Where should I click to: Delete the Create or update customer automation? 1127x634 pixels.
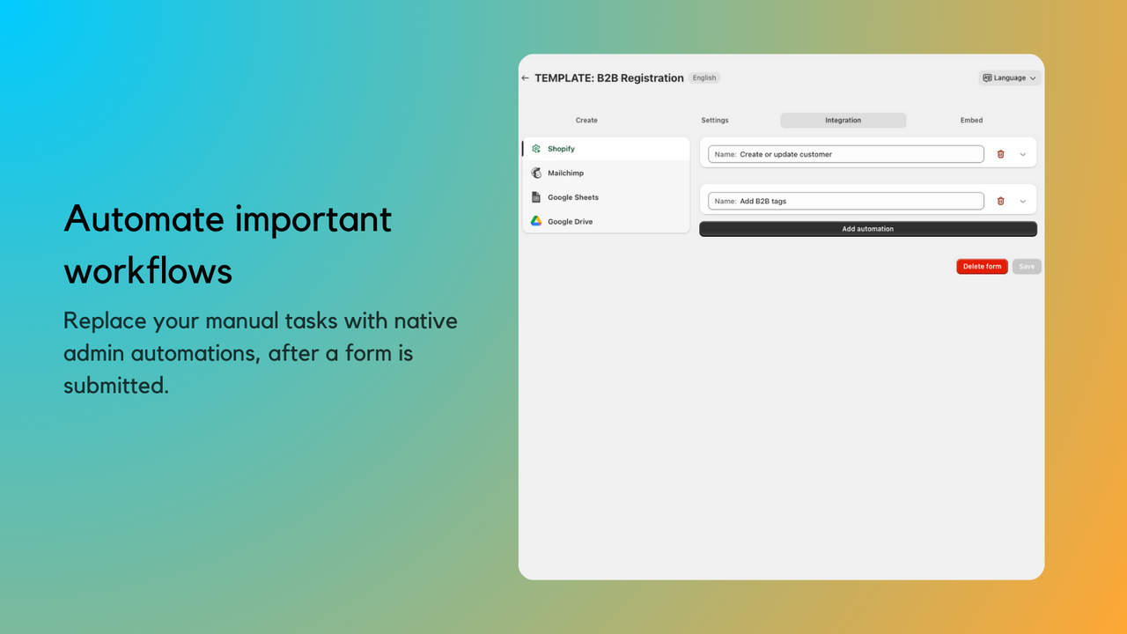pos(1000,154)
